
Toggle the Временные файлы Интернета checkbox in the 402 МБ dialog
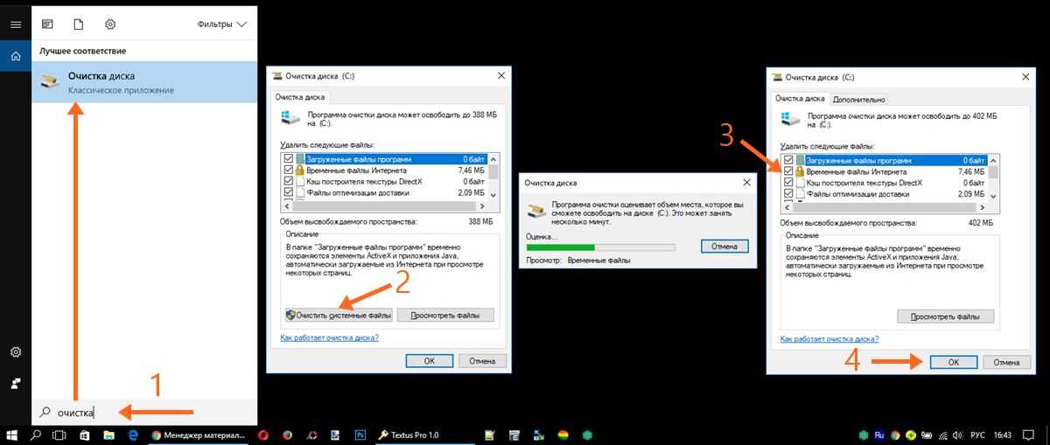[x=788, y=172]
